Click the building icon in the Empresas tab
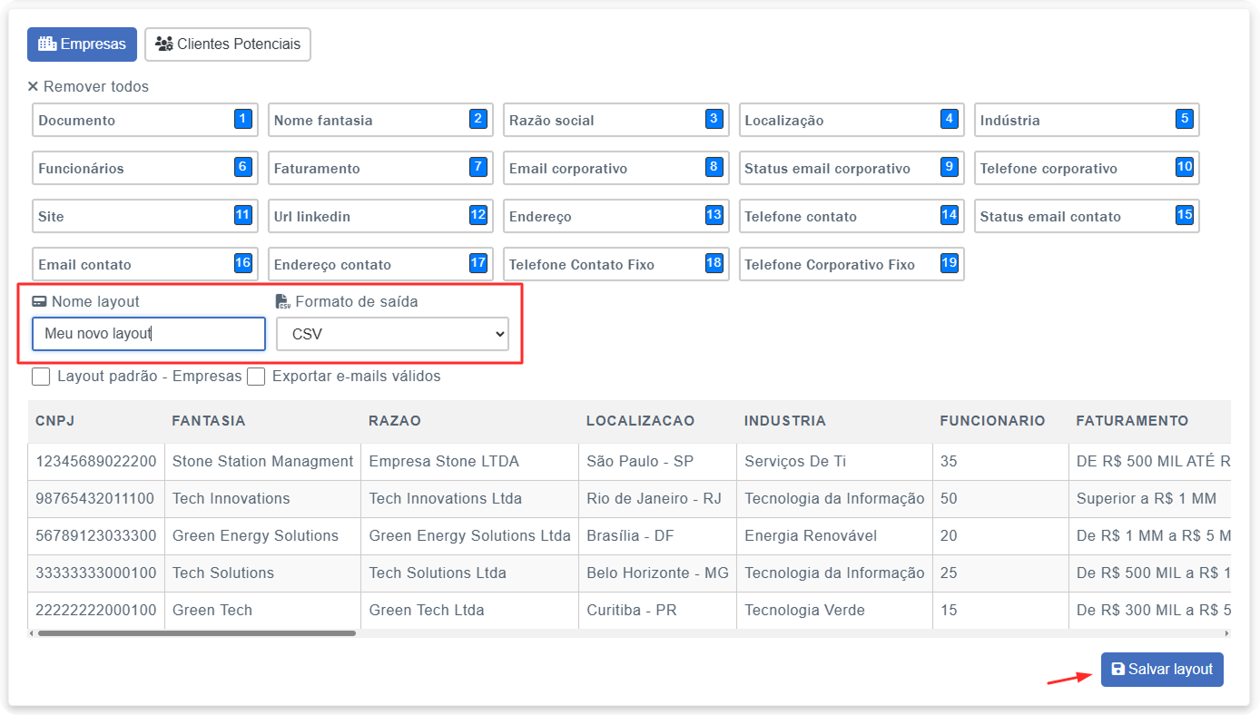The width and height of the screenshot is (1260, 715). coord(47,44)
